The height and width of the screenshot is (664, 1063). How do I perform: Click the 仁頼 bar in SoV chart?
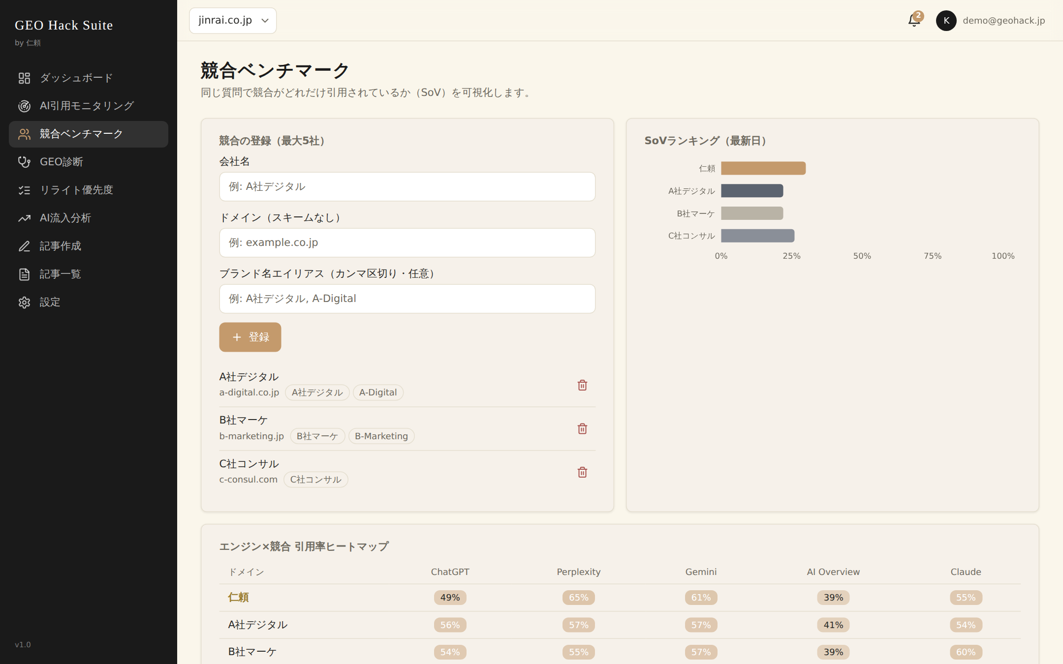coord(763,168)
